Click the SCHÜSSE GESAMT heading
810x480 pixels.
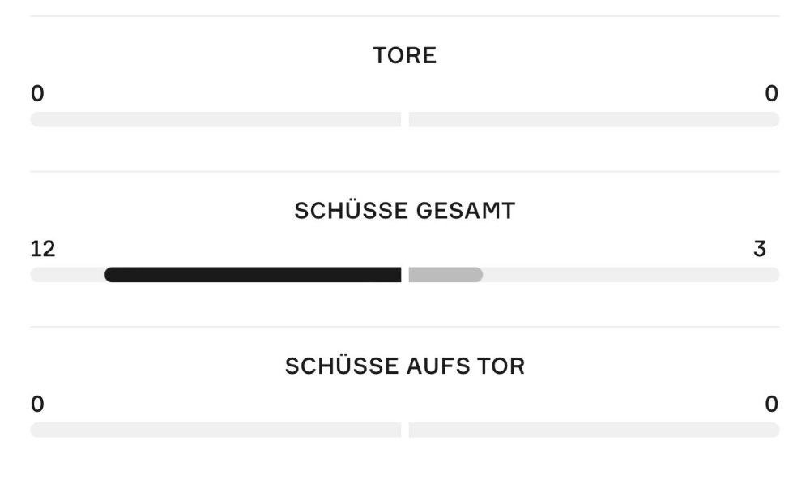(405, 211)
